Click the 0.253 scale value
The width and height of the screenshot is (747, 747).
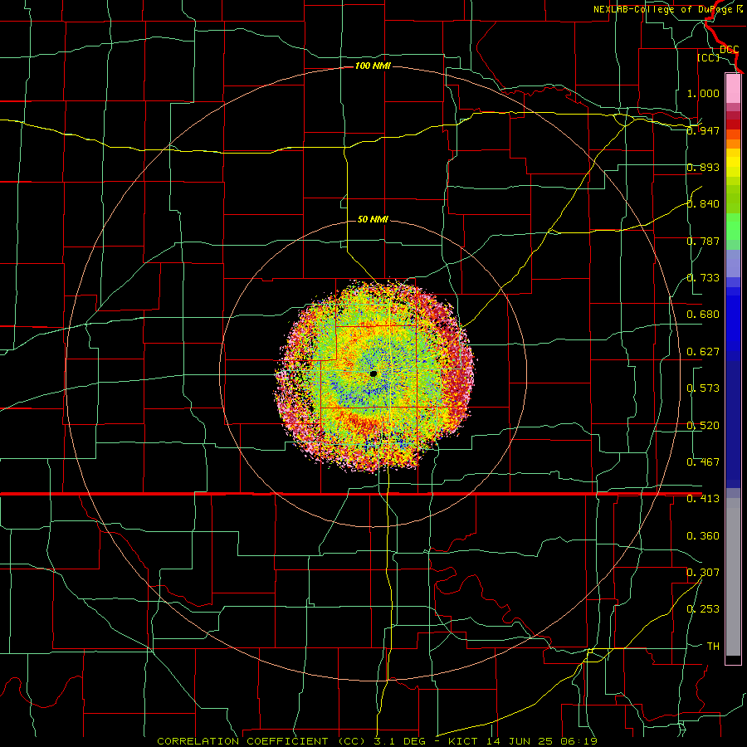(703, 609)
